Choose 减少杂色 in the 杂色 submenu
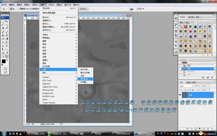Screen dimensions: 217x136 tap(85, 69)
